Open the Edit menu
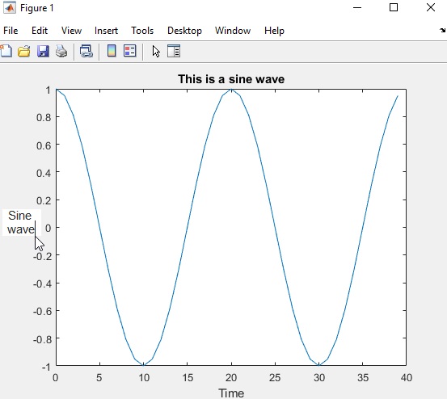The width and height of the screenshot is (447, 399). point(40,31)
